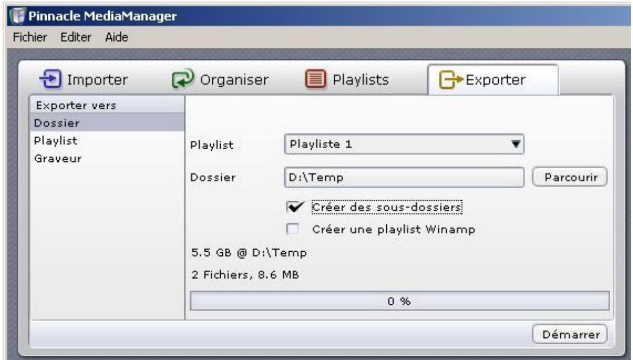Click the Exporter vers list header

tap(107, 105)
